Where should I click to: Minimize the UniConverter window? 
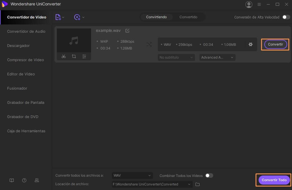coord(268,4)
